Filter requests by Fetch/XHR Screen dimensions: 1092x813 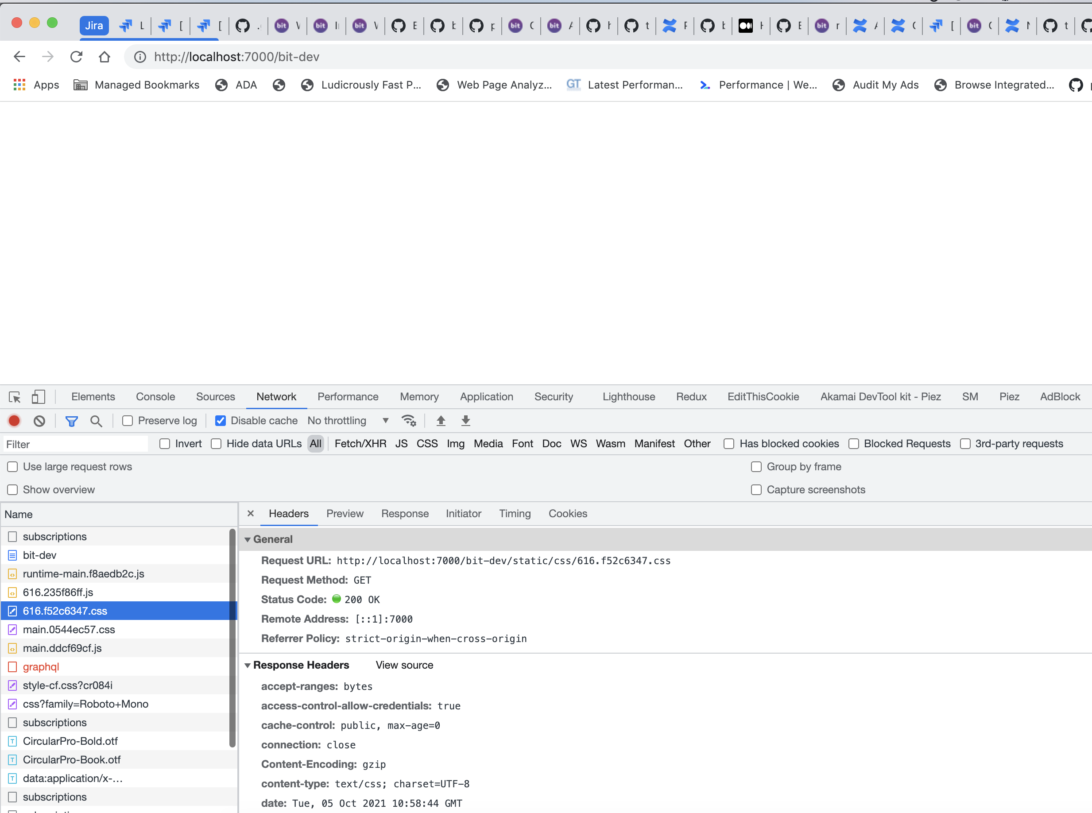click(x=360, y=444)
